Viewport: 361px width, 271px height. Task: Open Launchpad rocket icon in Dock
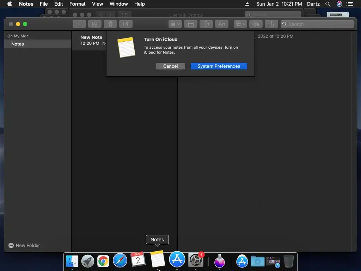pyautogui.click(x=88, y=261)
